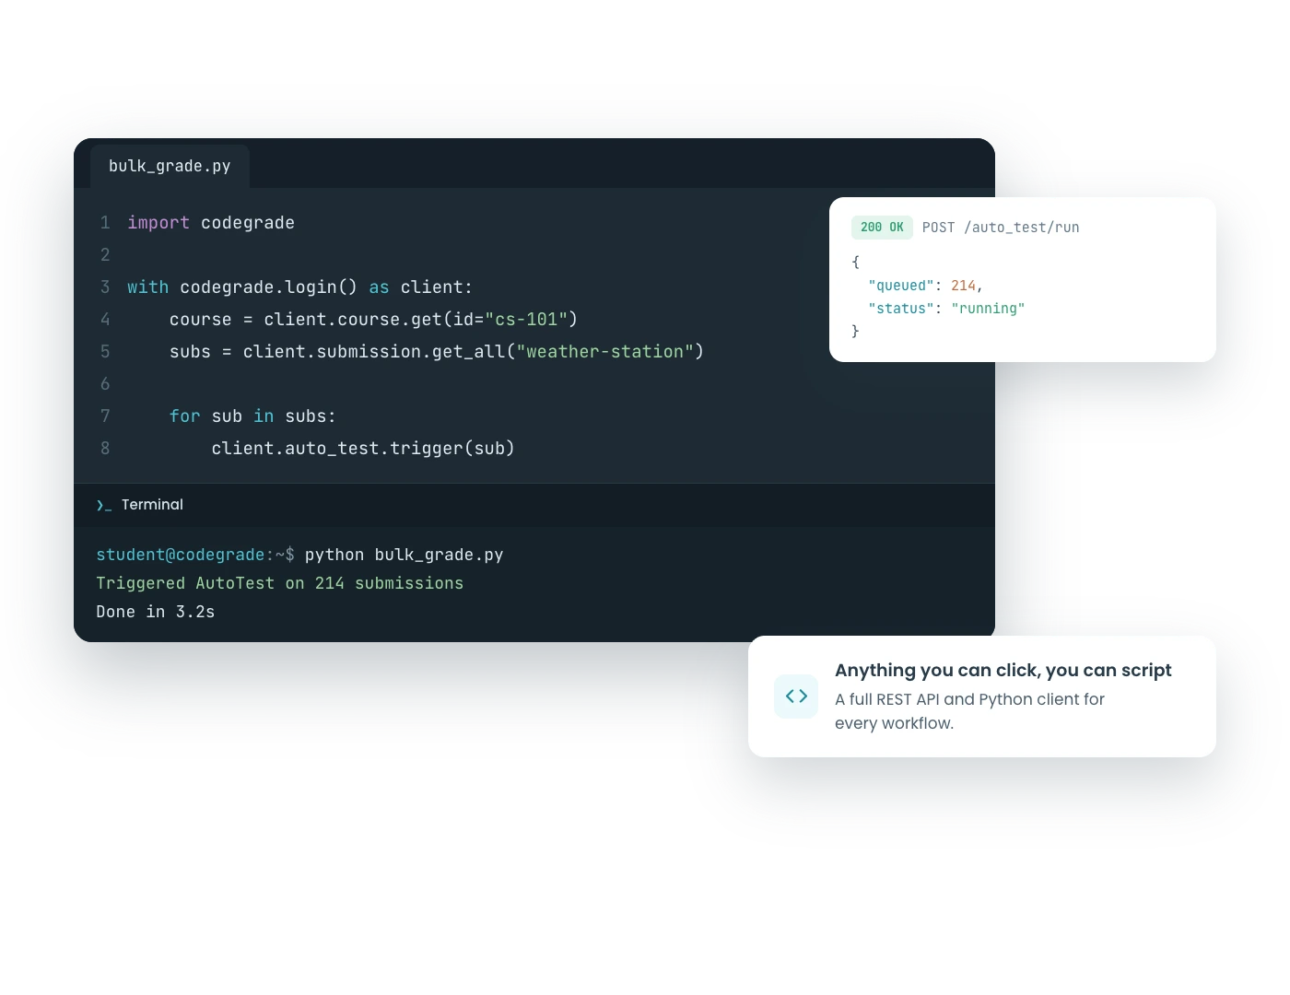The image size is (1290, 995).
Task: Click the terminal prompt icon beside Terminal
Action: point(104,505)
